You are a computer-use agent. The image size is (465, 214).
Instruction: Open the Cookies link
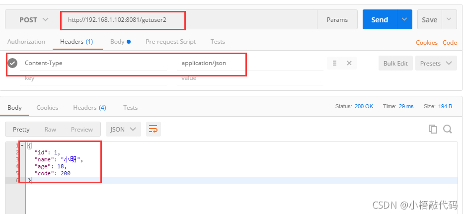pos(426,42)
